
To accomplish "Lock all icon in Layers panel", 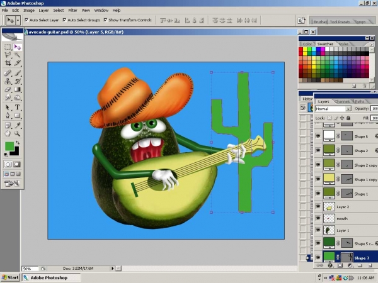I will pos(348,118).
